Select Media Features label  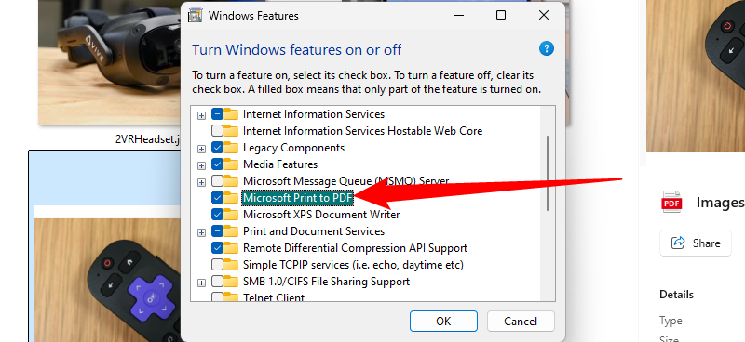280,164
